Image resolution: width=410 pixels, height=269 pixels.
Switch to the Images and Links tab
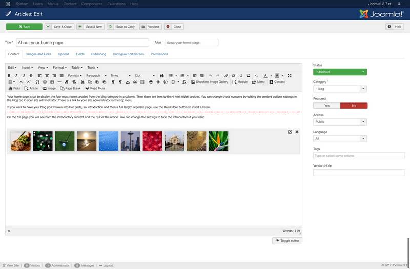click(39, 54)
